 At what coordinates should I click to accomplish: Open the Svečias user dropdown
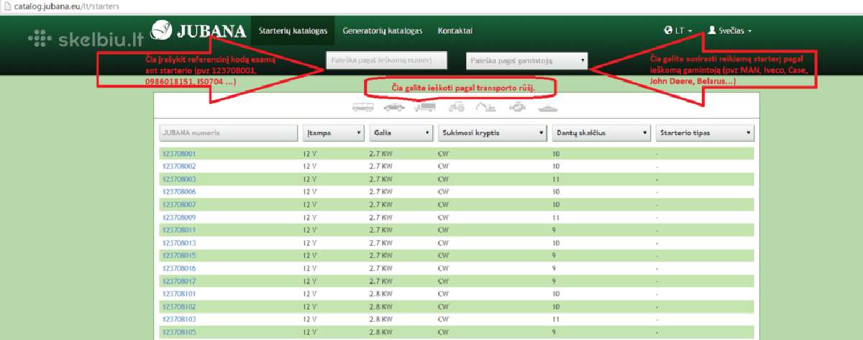tap(730, 31)
